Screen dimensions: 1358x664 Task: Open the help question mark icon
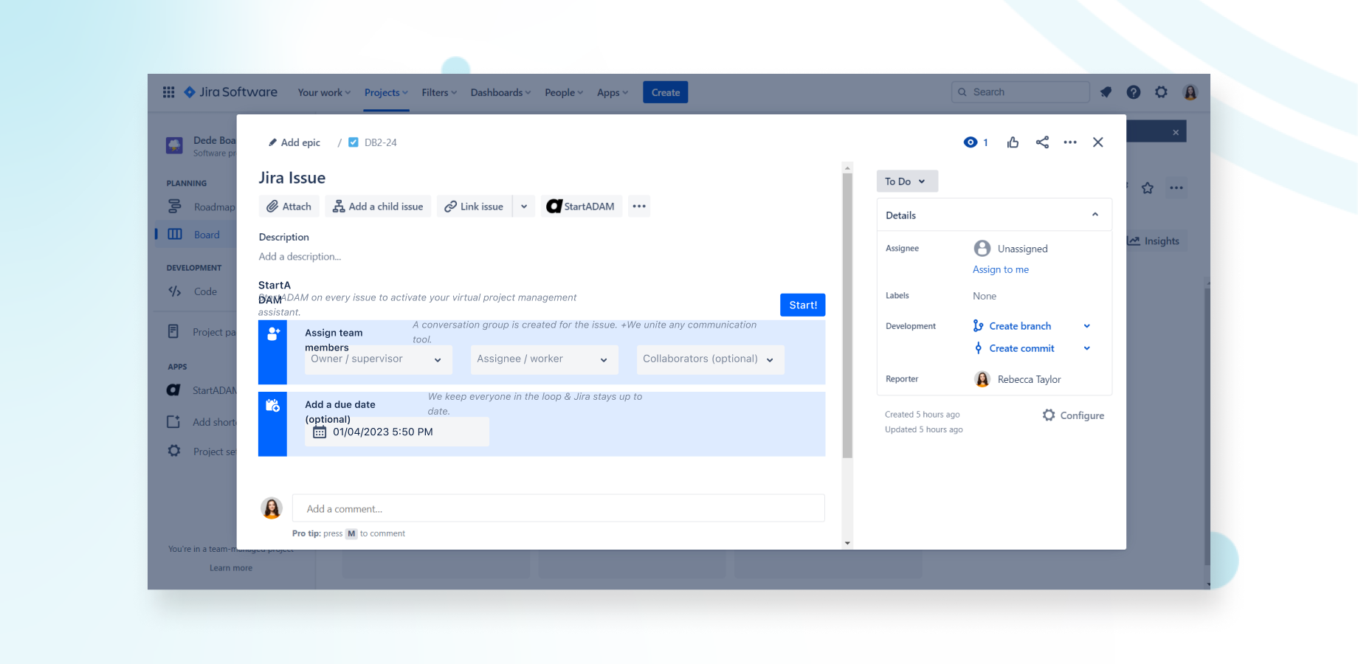(x=1134, y=92)
